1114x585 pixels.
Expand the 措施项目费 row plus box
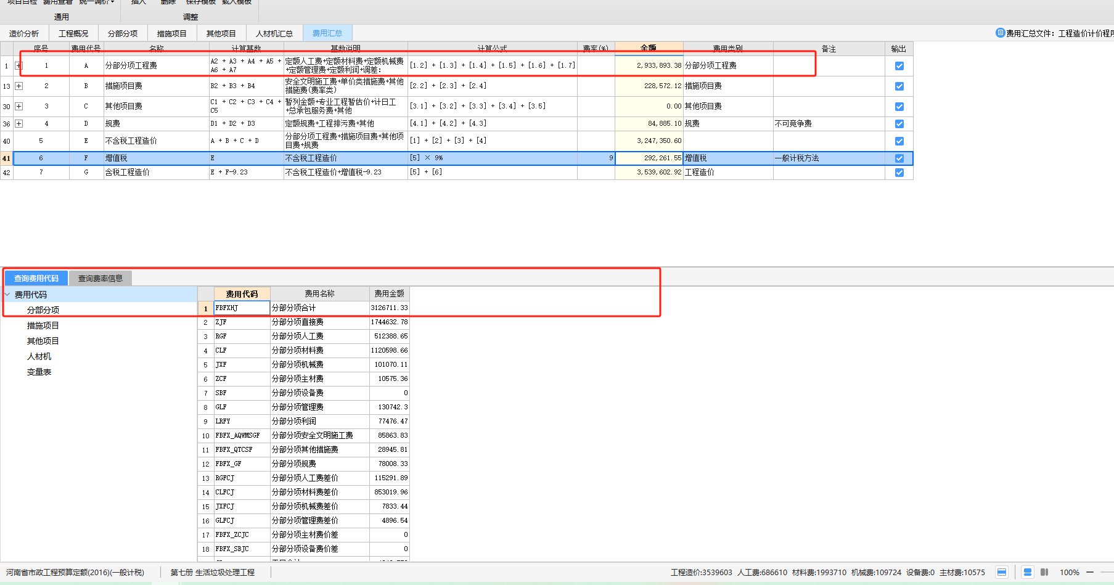tap(18, 86)
